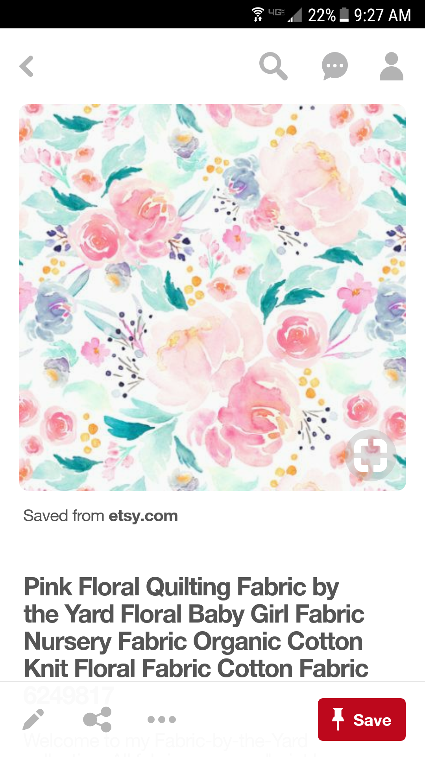Tap the 'Saved from' label text

coord(63,516)
